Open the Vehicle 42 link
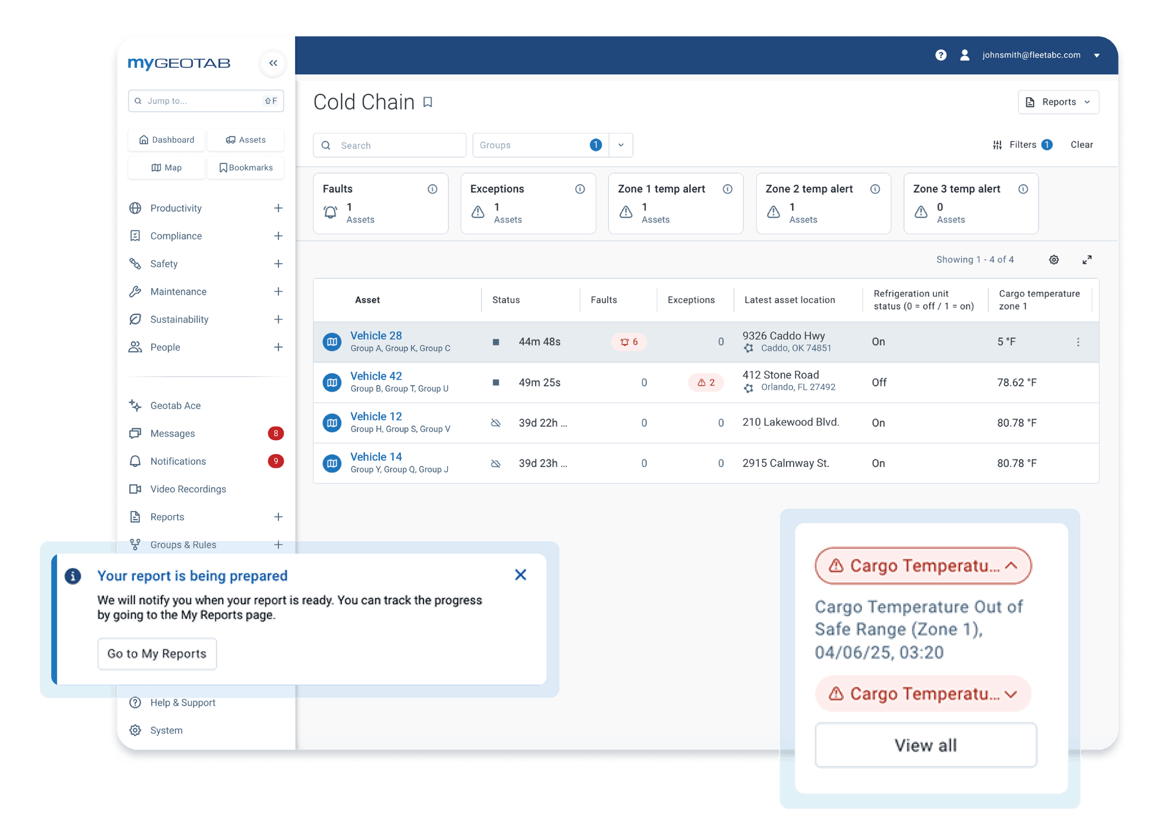1175x836 pixels. [x=376, y=376]
